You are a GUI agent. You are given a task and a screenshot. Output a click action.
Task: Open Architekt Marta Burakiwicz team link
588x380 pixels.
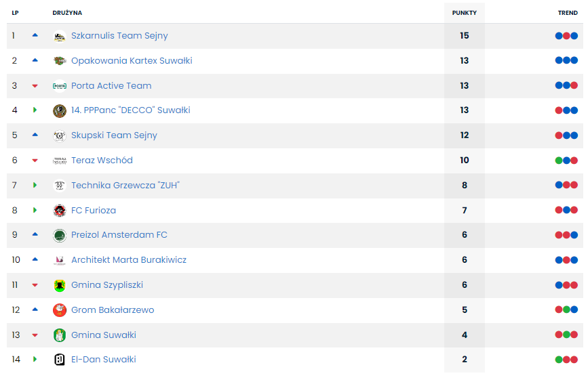coord(129,260)
